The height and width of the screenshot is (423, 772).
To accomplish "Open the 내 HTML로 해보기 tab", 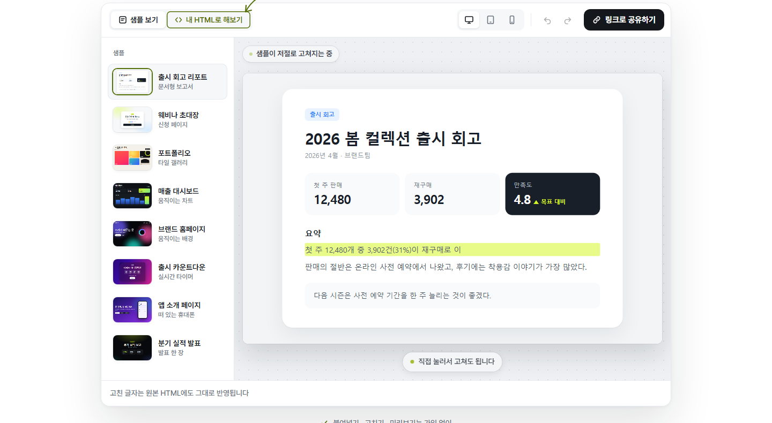I will [x=209, y=20].
